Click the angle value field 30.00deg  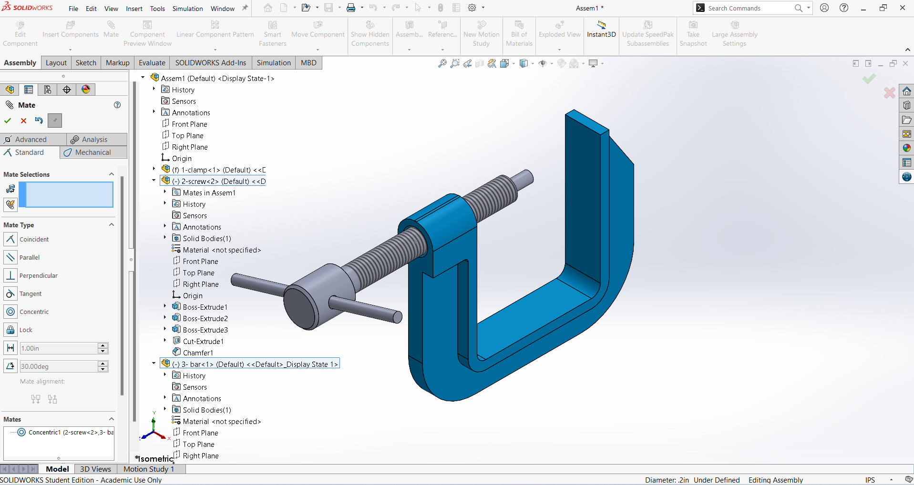(x=59, y=366)
